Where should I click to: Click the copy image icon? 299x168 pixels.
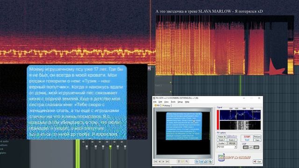pos(197,161)
